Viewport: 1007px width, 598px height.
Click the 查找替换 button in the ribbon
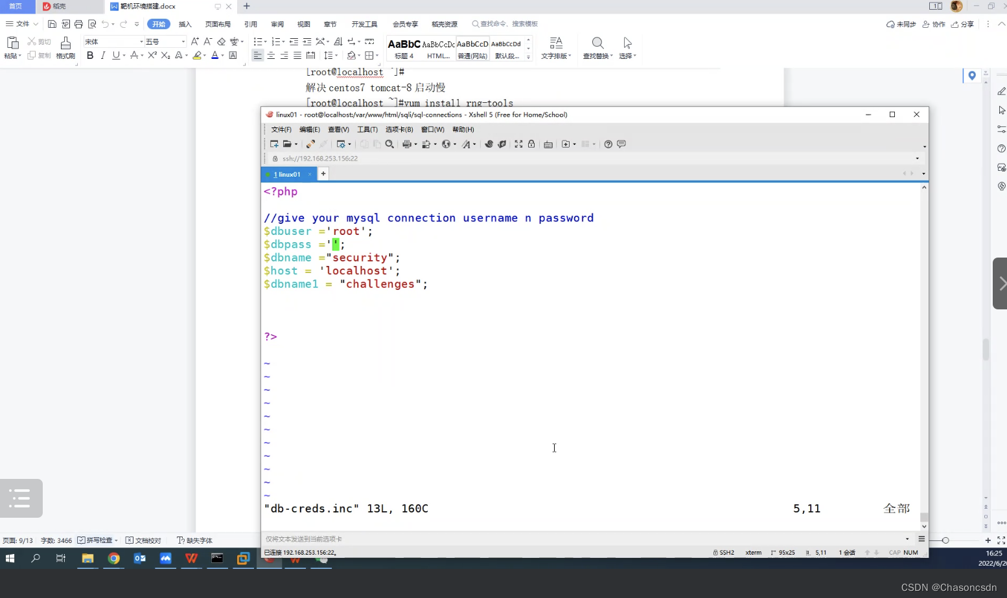[597, 47]
